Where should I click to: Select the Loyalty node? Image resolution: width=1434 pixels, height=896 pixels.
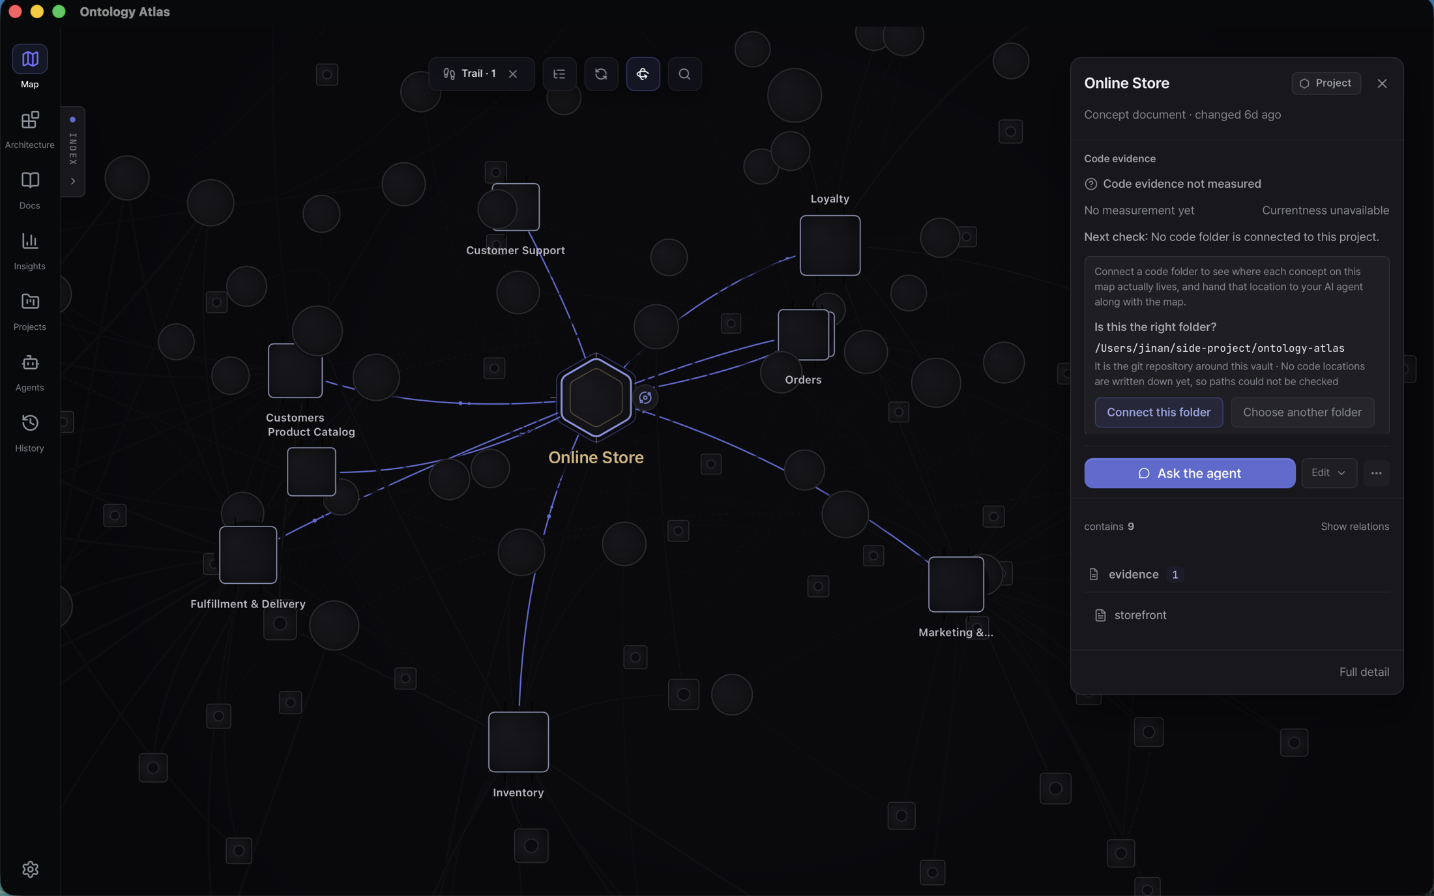point(830,245)
